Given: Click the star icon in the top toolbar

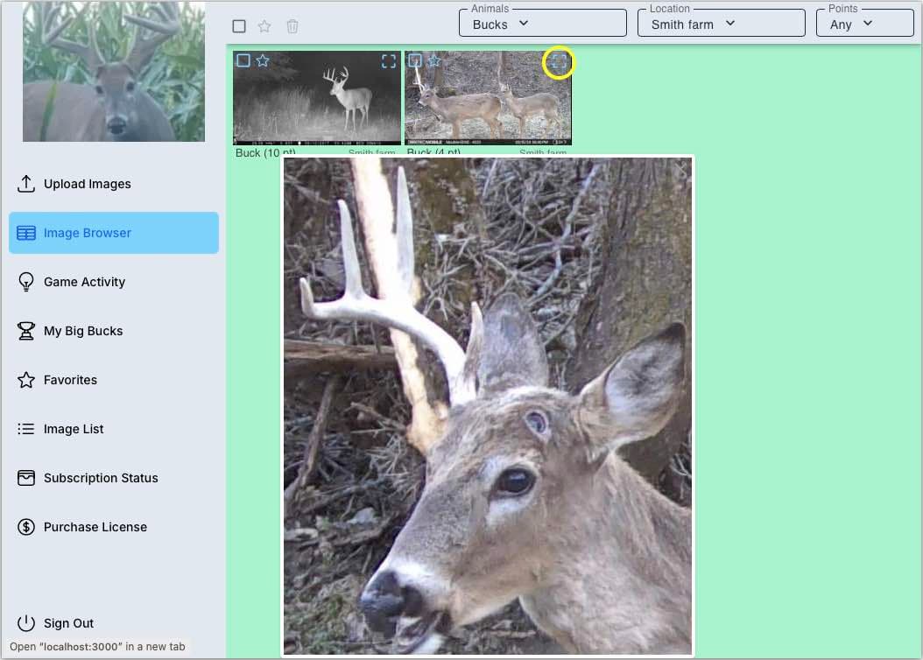Looking at the screenshot, I should [264, 26].
